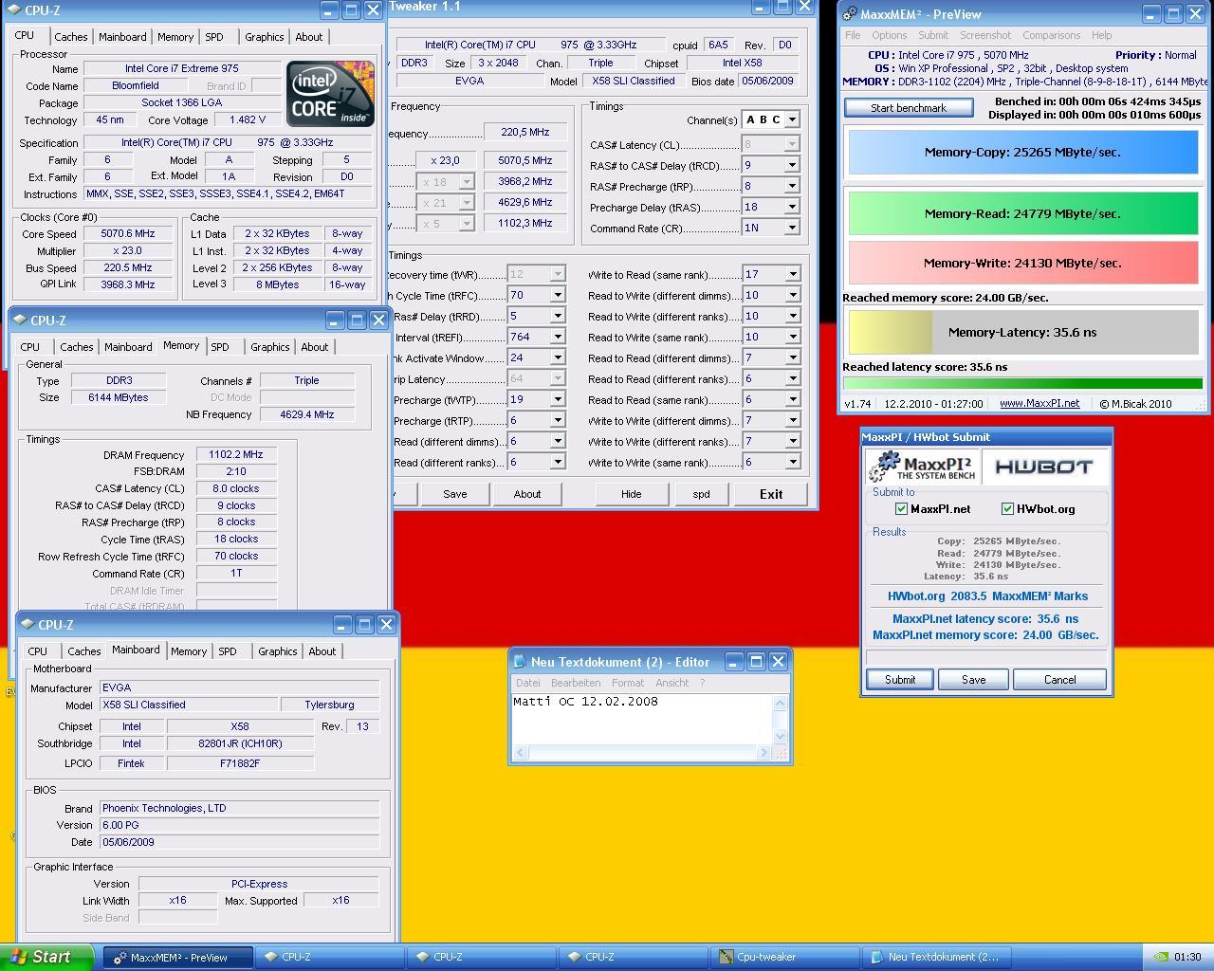Open Write to Read (same rank) dropdown
The image size is (1214, 971).
[x=792, y=274]
